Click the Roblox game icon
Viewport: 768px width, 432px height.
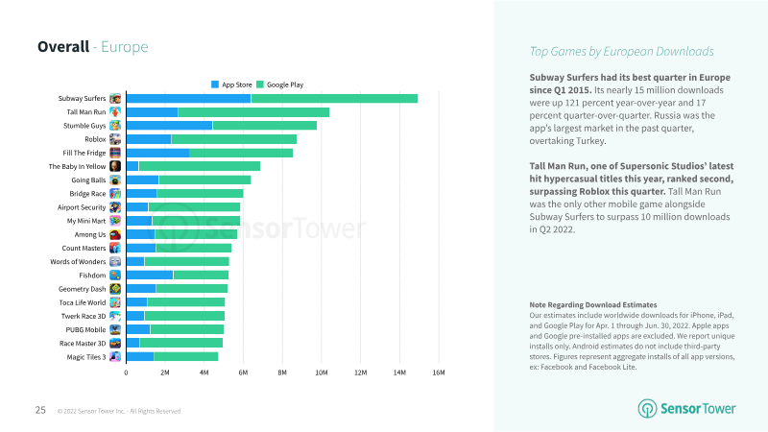click(x=115, y=139)
